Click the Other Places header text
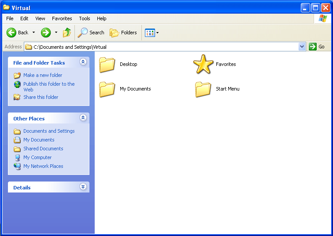Screen dimensions: 333x236 click(x=29, y=119)
